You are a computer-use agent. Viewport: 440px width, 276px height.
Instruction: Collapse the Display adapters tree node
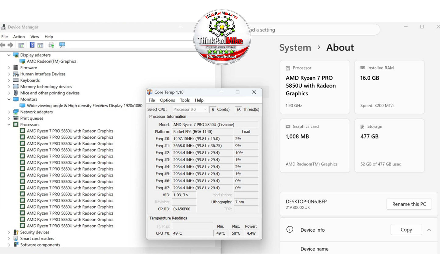[x=9, y=55]
